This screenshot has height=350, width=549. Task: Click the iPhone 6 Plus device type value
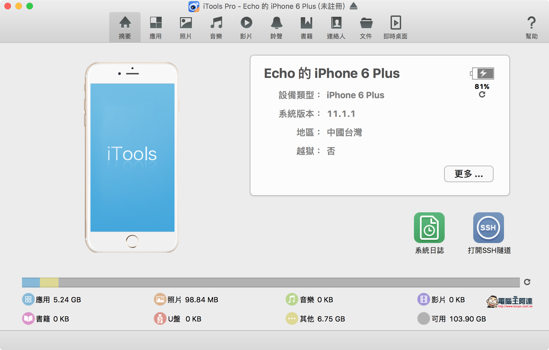[355, 95]
